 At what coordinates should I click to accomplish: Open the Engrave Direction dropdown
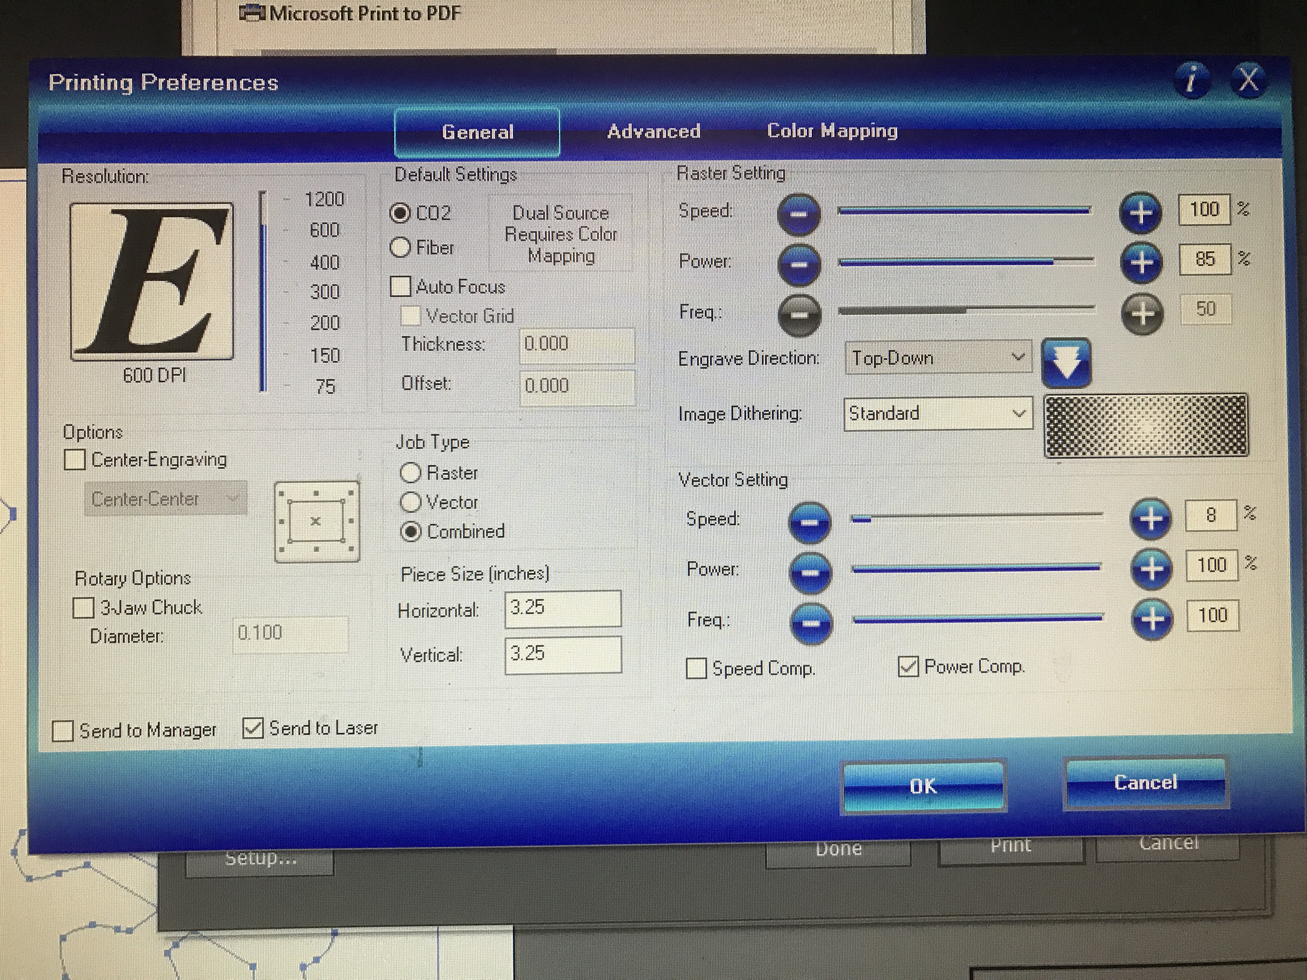(x=938, y=357)
